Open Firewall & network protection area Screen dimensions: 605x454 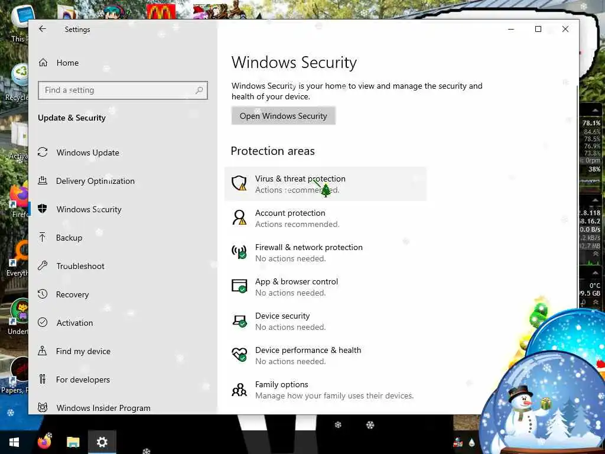326,252
